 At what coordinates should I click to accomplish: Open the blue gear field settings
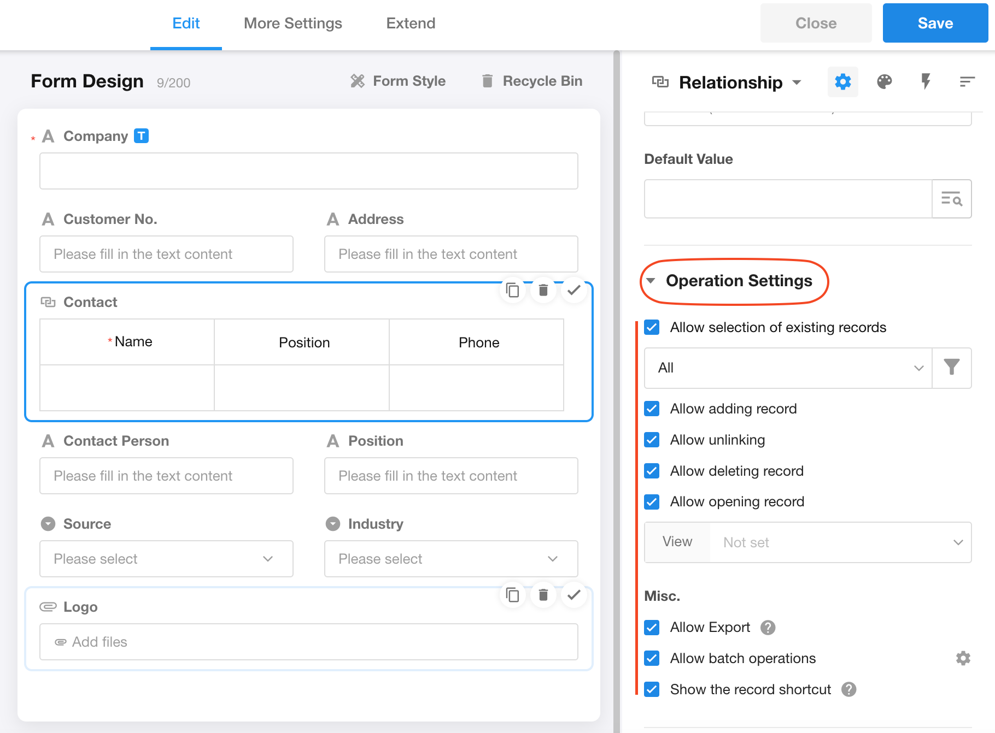point(842,82)
